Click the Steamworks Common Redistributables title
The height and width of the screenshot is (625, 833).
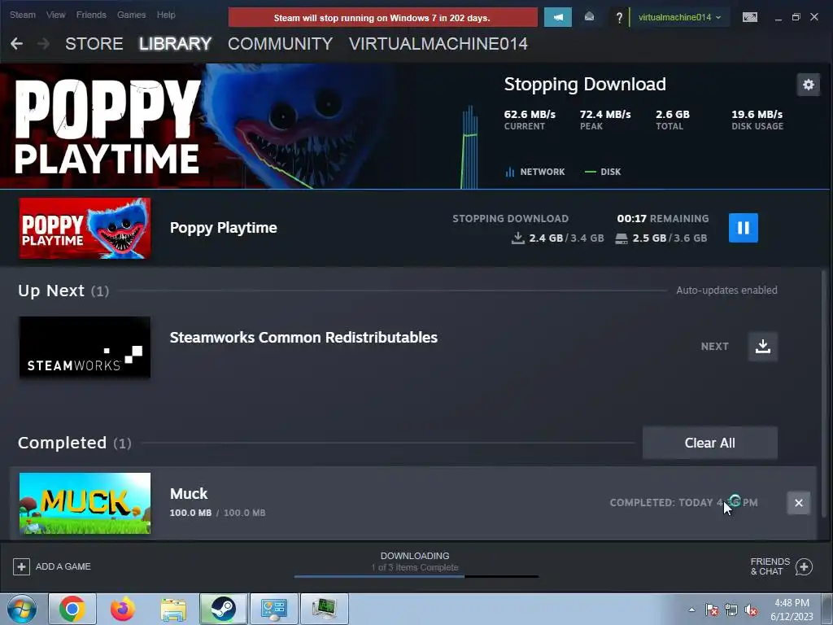coord(303,338)
